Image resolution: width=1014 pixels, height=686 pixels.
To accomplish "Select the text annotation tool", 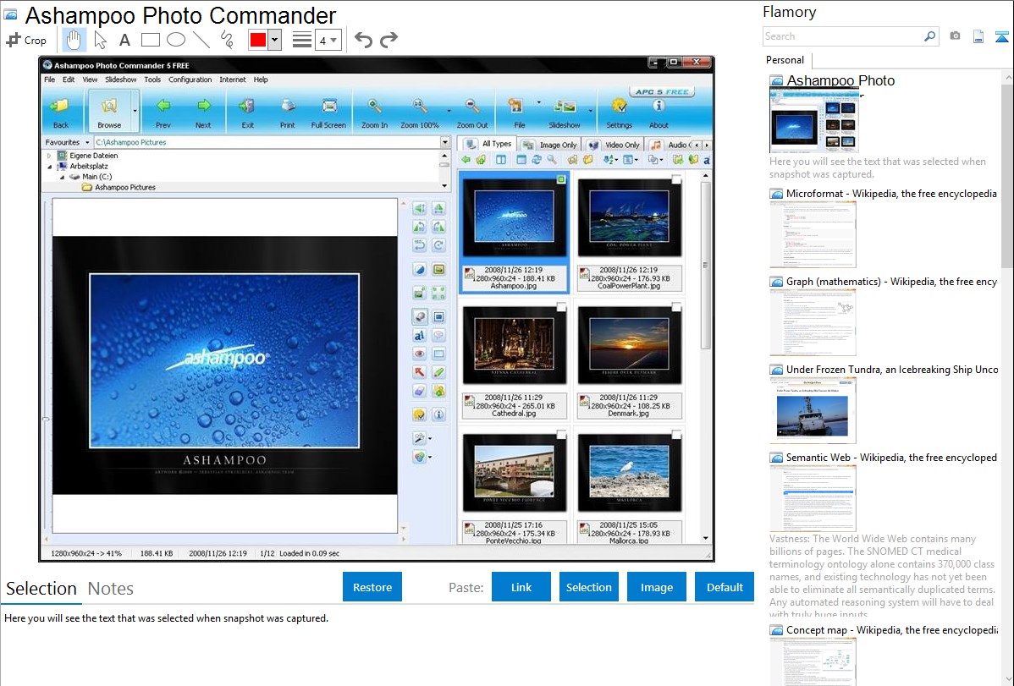I will [124, 40].
